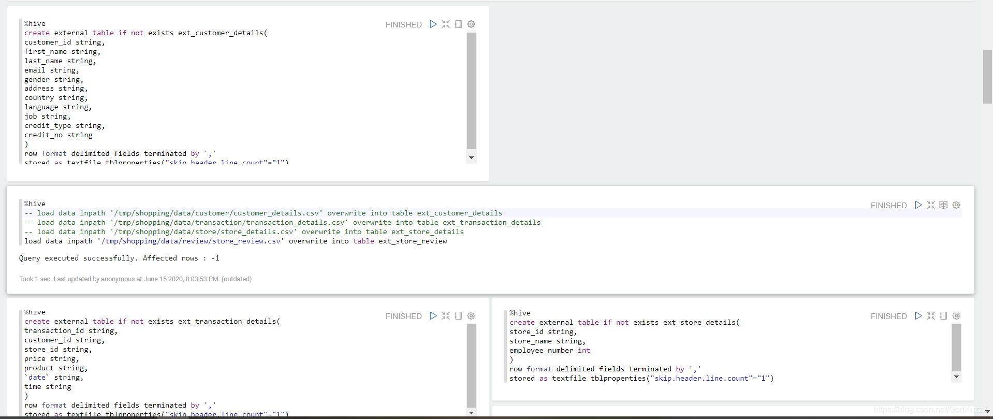
Task: Click down arrow of ext_customer_details editor scrollbar
Action: point(471,157)
